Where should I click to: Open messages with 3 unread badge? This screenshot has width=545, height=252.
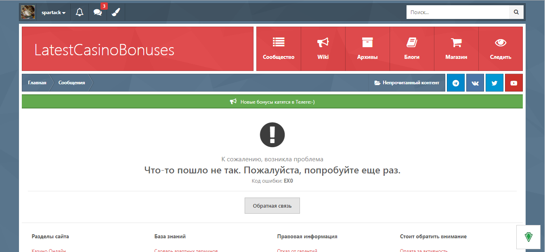click(x=98, y=12)
